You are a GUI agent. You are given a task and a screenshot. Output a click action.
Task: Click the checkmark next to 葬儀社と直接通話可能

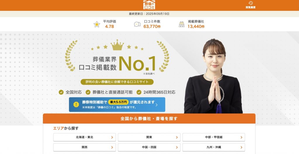[x=88, y=92]
